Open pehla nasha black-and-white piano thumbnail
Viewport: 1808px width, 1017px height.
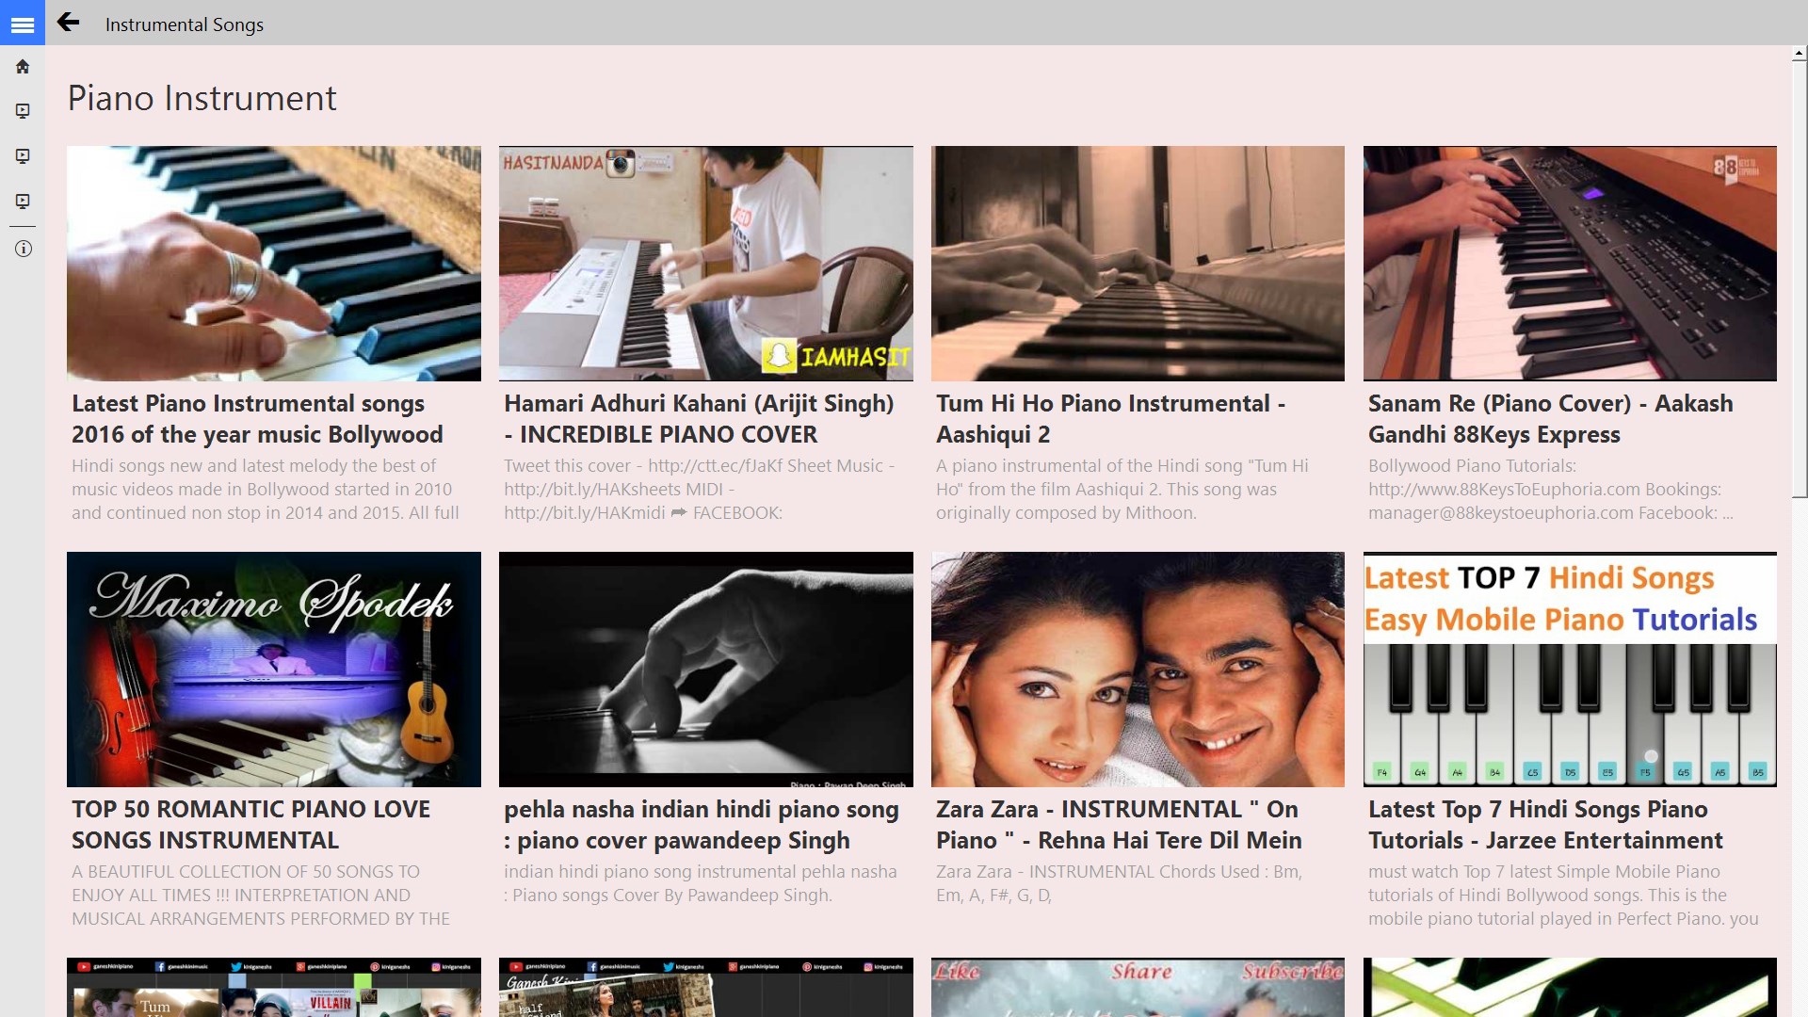click(705, 669)
